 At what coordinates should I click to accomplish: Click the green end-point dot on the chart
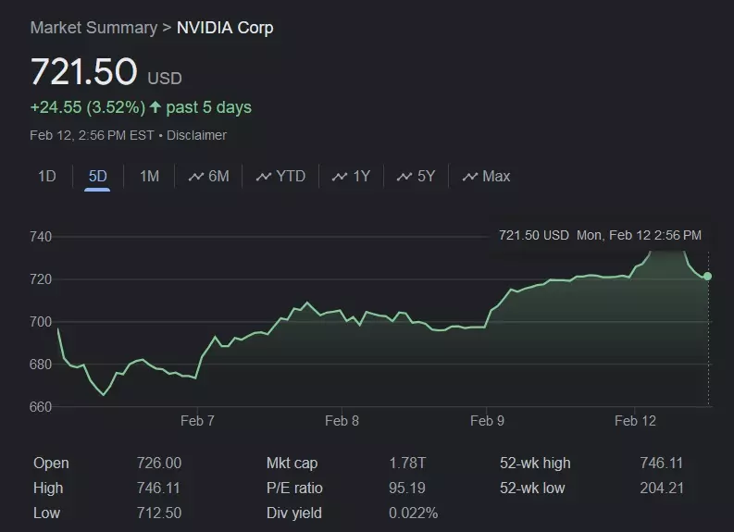point(708,276)
